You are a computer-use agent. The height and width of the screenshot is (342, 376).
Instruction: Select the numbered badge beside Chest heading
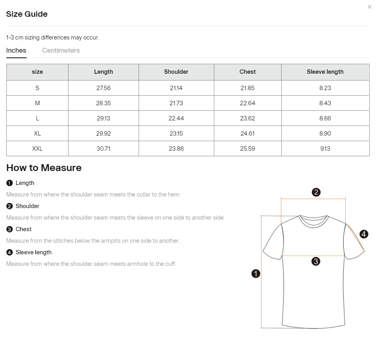pyautogui.click(x=9, y=229)
